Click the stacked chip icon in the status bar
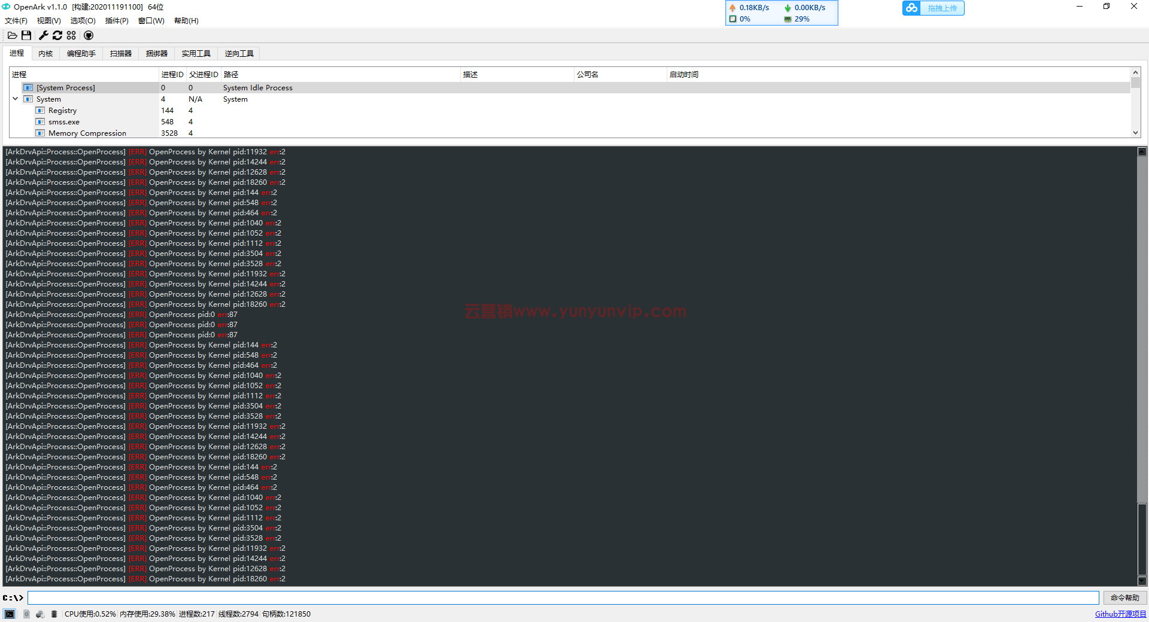The image size is (1149, 622). pyautogui.click(x=54, y=614)
